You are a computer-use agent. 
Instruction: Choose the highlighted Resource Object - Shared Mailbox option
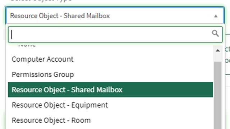point(110,90)
